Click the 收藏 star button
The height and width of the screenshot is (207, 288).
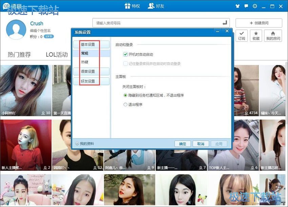tap(256, 36)
